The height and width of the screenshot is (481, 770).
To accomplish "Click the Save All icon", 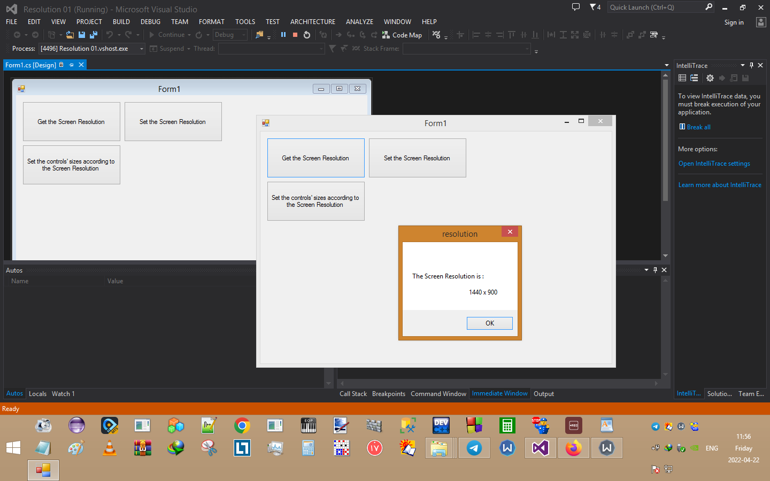I will click(x=94, y=35).
